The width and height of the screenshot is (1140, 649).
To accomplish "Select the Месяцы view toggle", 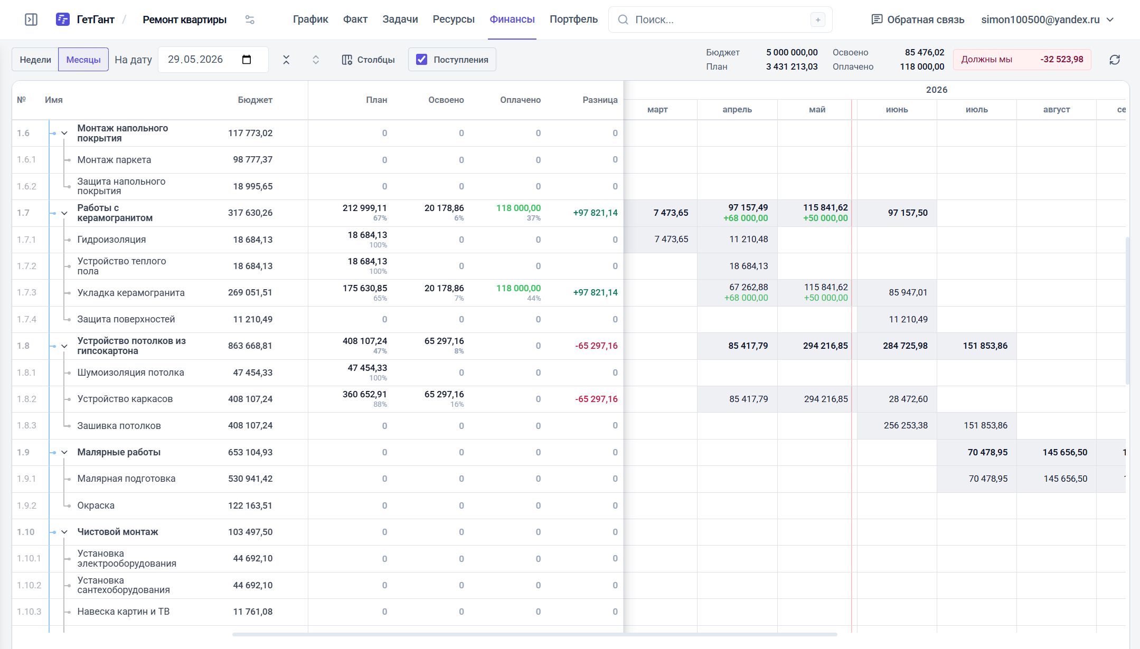I will [83, 60].
